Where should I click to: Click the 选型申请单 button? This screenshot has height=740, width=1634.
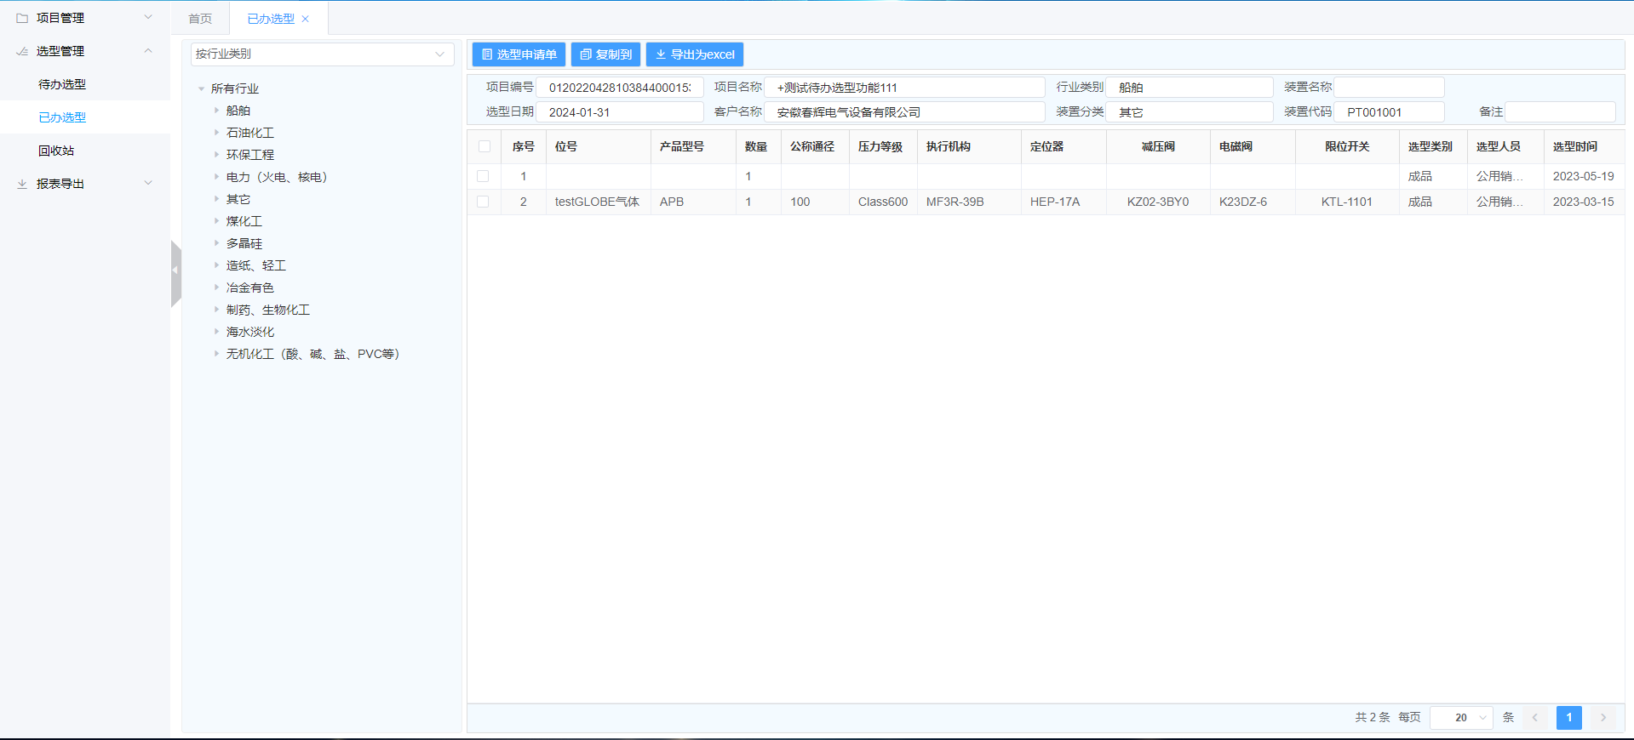tap(519, 54)
